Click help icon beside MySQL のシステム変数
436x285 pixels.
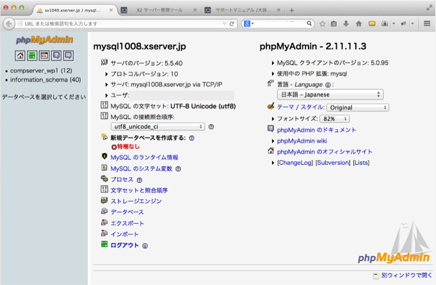pos(178,169)
